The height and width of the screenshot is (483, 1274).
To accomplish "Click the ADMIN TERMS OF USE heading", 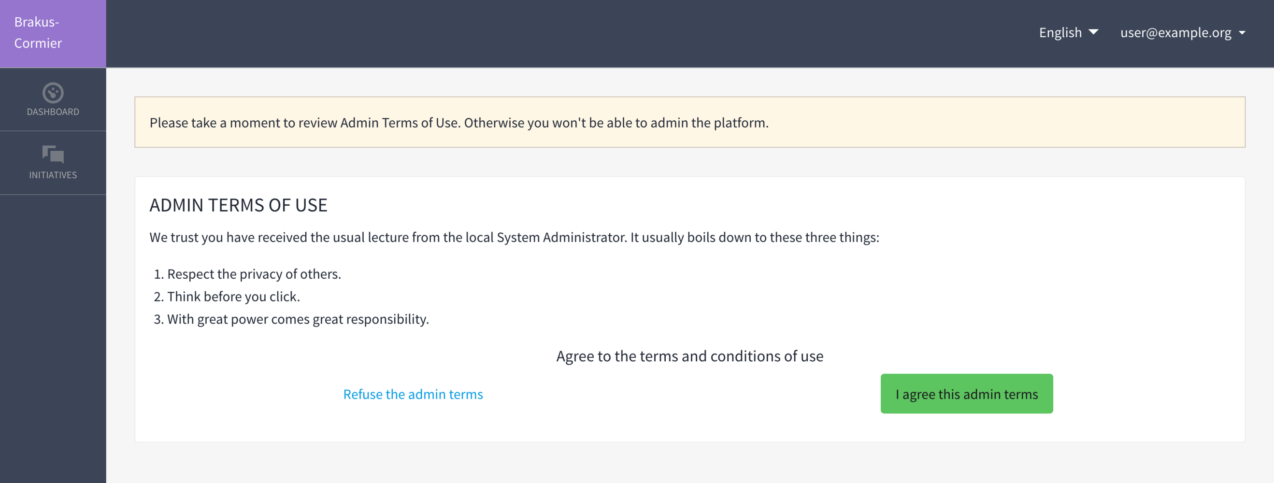I will pyautogui.click(x=238, y=205).
